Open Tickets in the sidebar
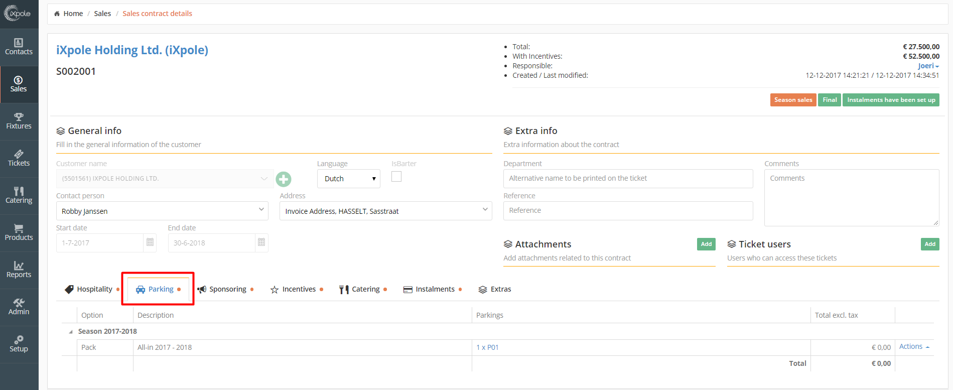 point(19,159)
